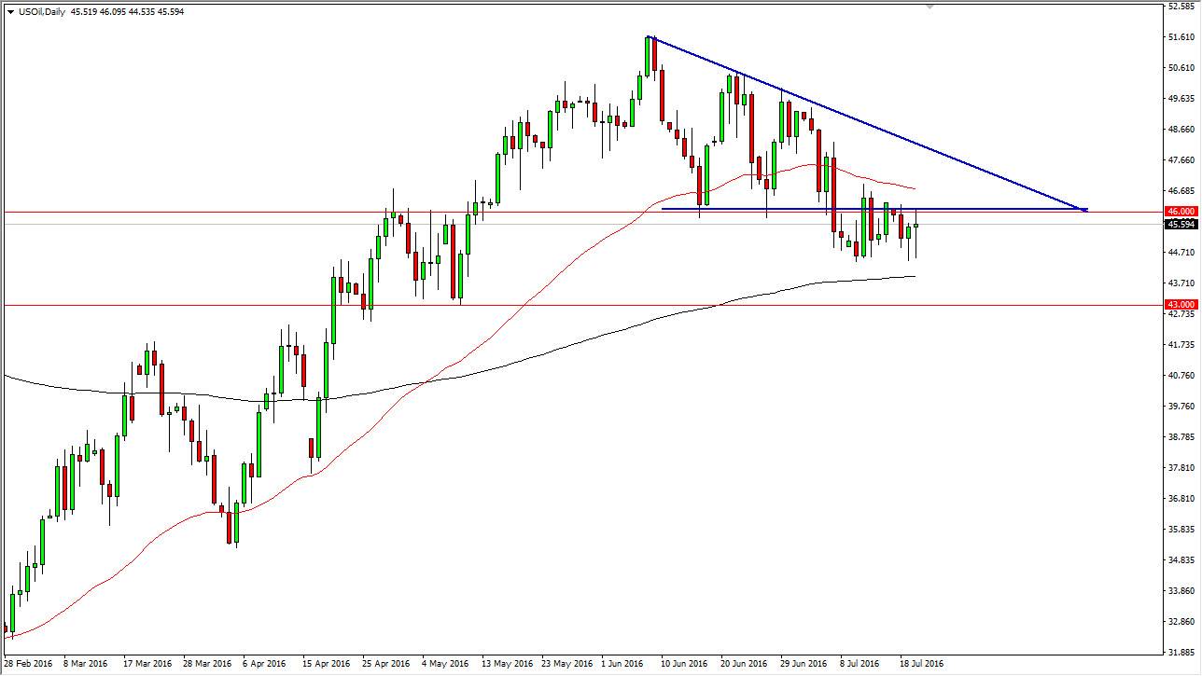Click the black 200-period moving average line
The width and height of the screenshot is (1202, 676).
tap(560, 347)
